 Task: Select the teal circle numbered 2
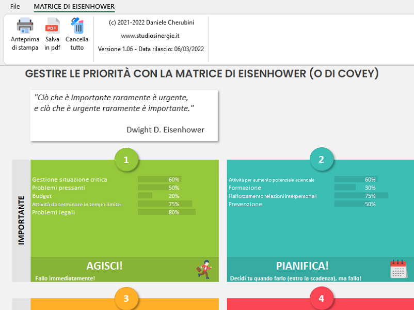pos(321,159)
